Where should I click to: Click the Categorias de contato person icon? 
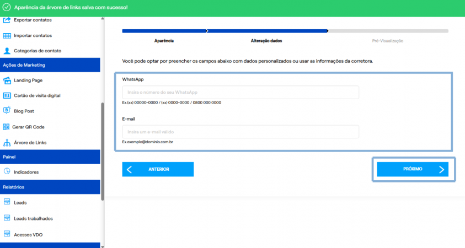tap(7, 51)
